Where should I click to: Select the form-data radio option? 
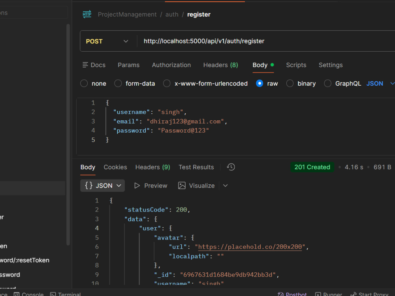click(x=118, y=83)
